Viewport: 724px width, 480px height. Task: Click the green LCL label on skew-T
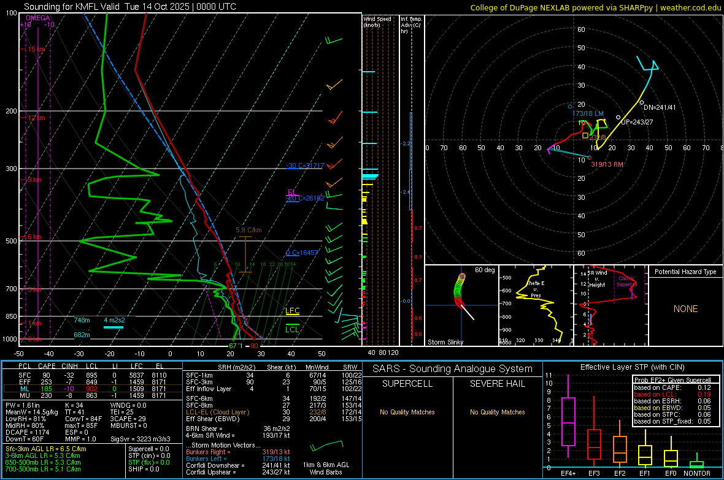(x=292, y=329)
